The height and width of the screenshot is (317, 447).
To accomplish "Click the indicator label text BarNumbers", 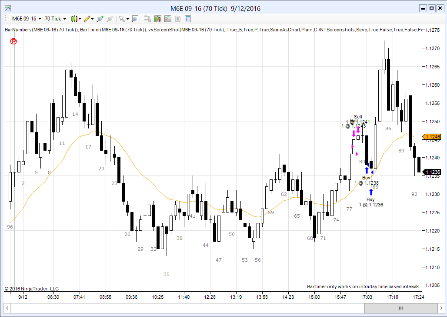I will (x=18, y=30).
